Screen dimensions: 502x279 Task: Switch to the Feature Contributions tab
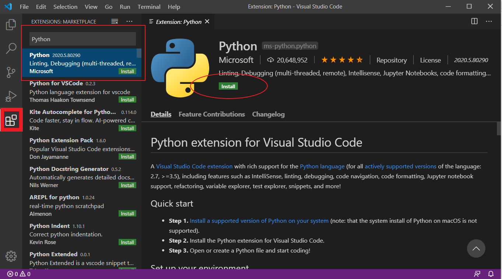211,114
